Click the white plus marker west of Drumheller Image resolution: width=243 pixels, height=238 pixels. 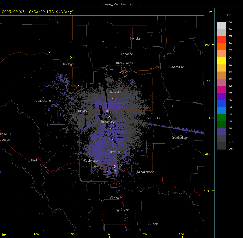[173, 106]
